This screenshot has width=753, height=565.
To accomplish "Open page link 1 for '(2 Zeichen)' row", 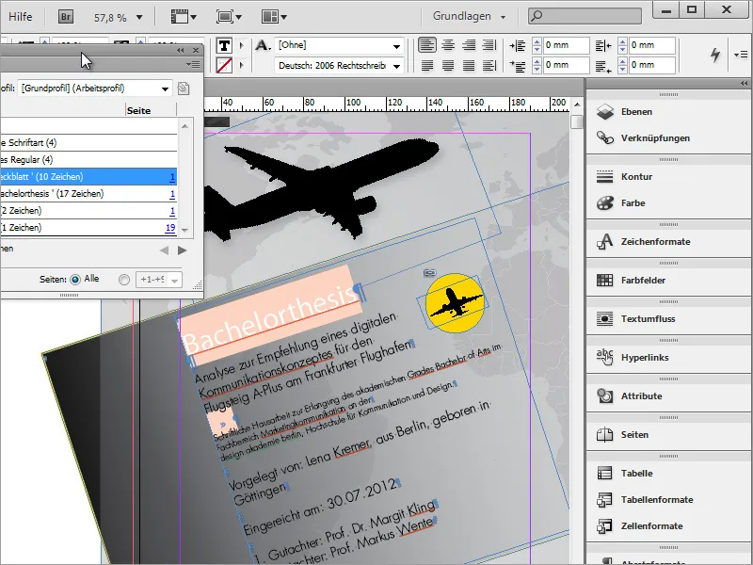I will point(172,210).
